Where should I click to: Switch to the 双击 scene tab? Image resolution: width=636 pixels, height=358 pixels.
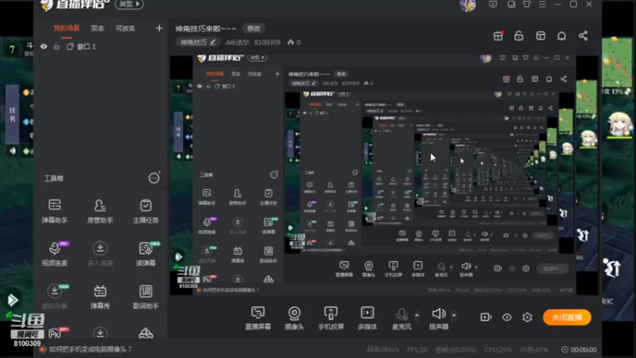(97, 28)
